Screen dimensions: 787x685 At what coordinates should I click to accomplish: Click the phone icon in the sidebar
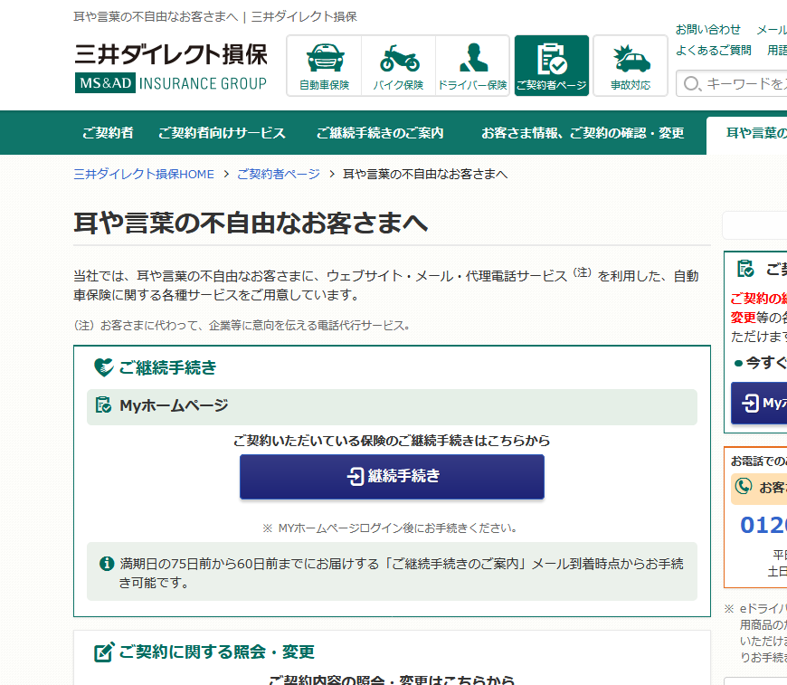tap(744, 486)
